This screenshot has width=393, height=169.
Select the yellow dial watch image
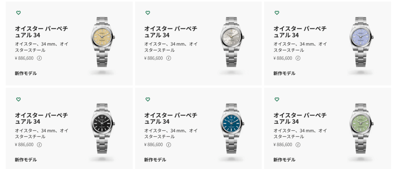[x=102, y=42]
